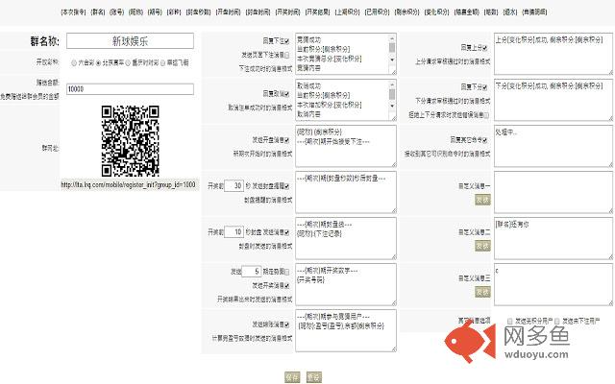Toggle the 回复下分 checkbox
The height and width of the screenshot is (384, 615).
pyautogui.click(x=485, y=87)
